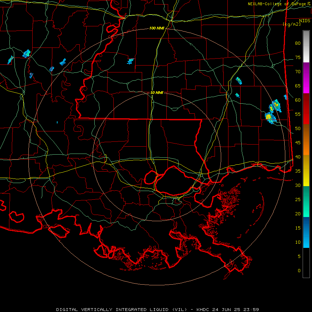Click the scale value 5
This screenshot has height=312, width=312.
(299, 257)
